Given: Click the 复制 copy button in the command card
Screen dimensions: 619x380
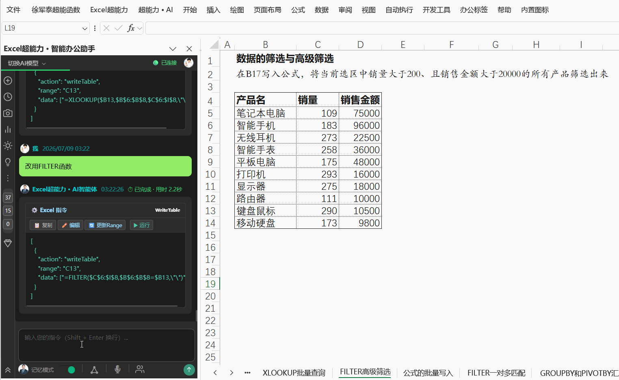Looking at the screenshot, I should [x=43, y=225].
